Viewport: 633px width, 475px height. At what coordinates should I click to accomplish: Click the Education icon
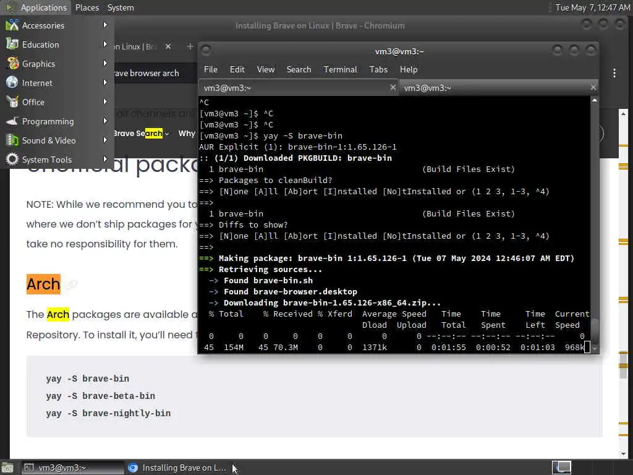click(x=12, y=44)
